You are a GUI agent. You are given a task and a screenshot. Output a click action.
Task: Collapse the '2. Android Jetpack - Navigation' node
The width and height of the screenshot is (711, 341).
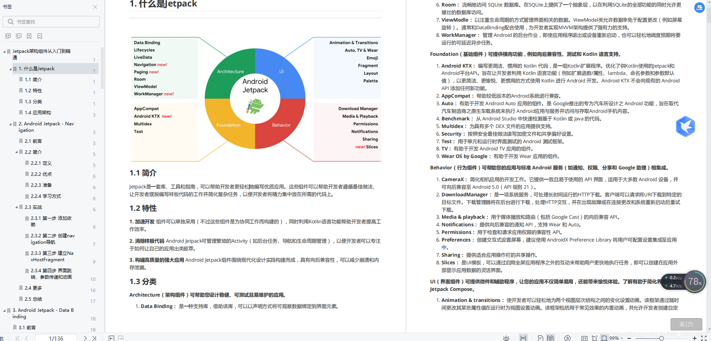[x=10, y=124]
